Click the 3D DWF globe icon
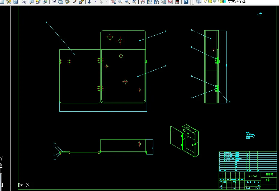The image size is (279, 191). click(x=45, y=2)
